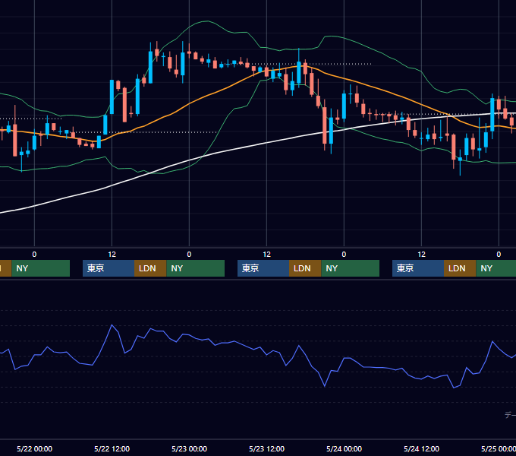Select the 5/22 LDN session block
516x456 pixels.
pyautogui.click(x=150, y=268)
